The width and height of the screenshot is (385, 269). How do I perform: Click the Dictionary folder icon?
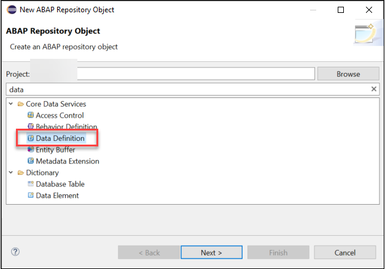coord(21,173)
